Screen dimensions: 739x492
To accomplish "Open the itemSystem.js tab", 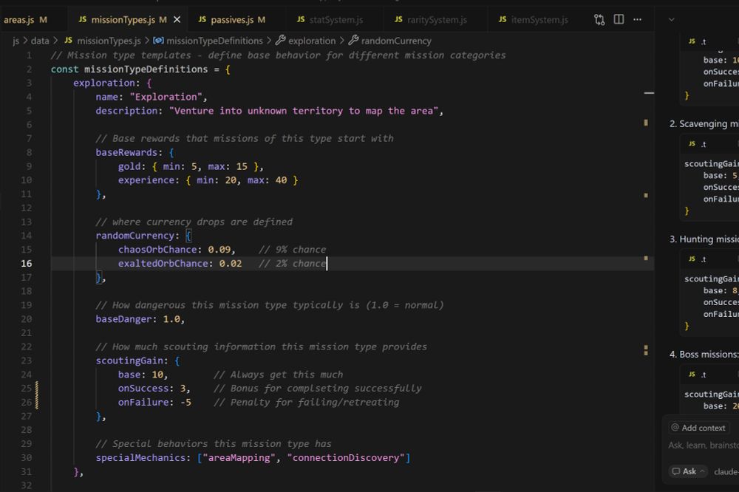I will click(533, 20).
